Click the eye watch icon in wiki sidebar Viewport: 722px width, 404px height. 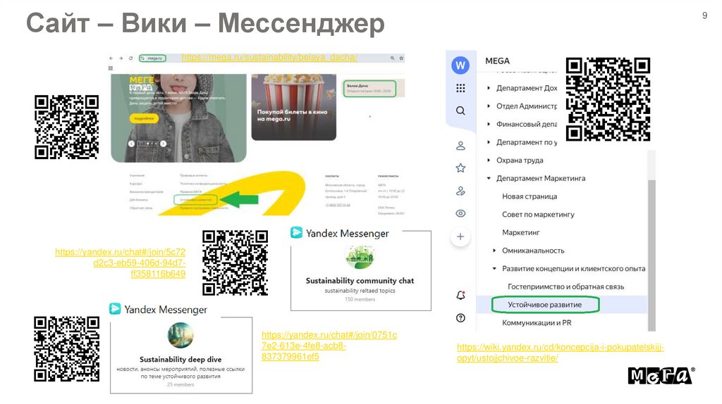click(460, 213)
